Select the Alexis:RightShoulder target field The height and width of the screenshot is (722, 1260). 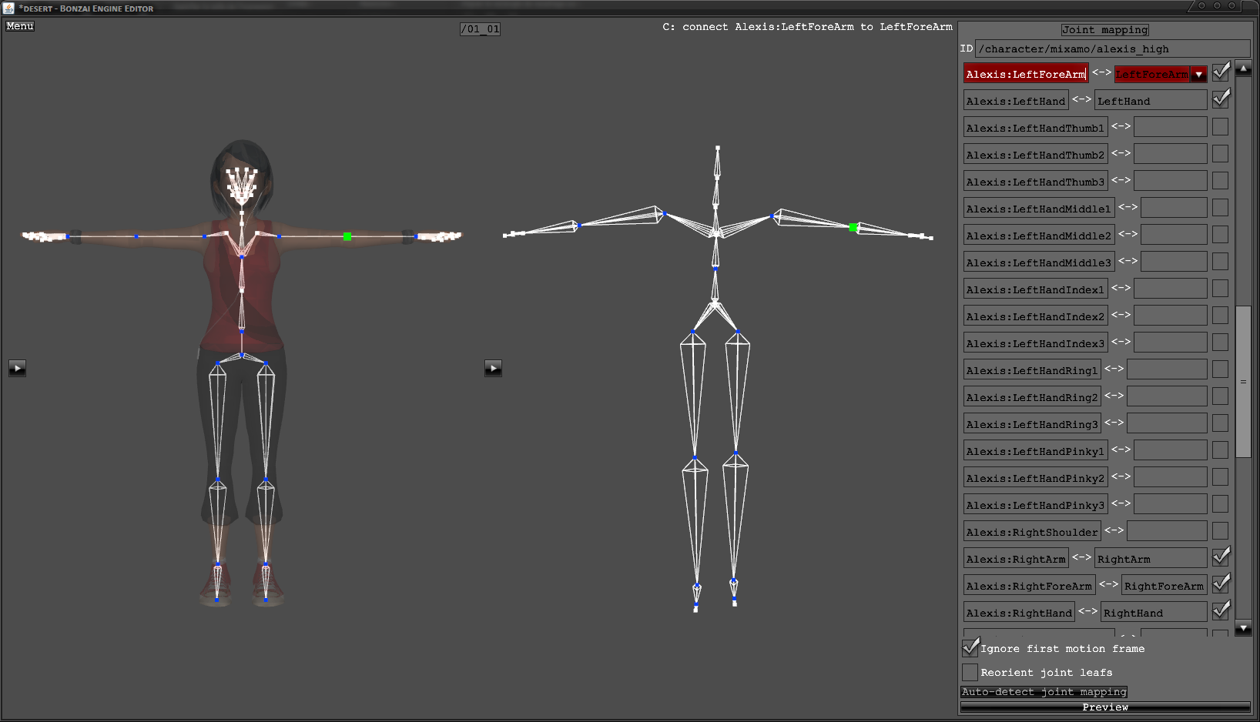[x=1166, y=532]
